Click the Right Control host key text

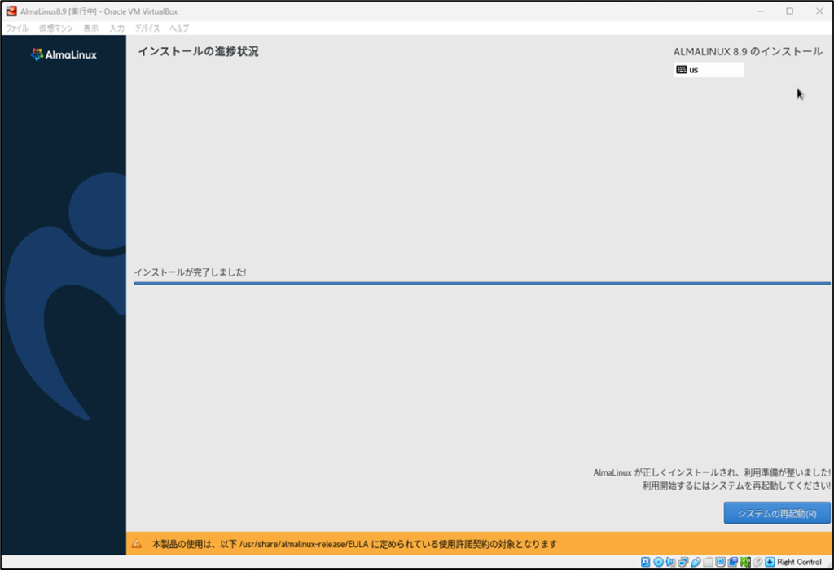(799, 562)
